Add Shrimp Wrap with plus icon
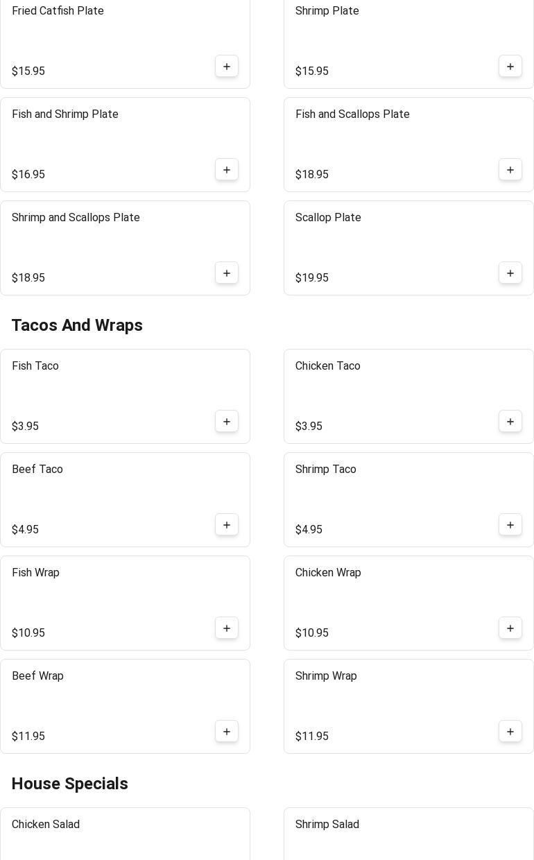This screenshot has height=860, width=534. [x=510, y=732]
